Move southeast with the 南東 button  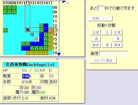coord(117,45)
